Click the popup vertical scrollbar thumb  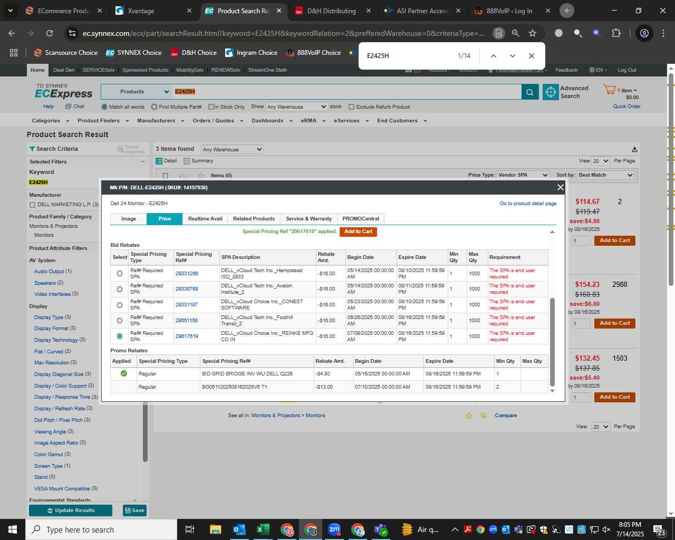pos(553,342)
